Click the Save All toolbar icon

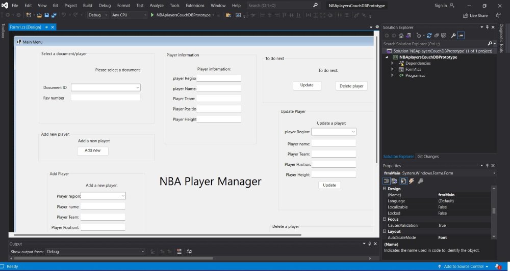53,15
